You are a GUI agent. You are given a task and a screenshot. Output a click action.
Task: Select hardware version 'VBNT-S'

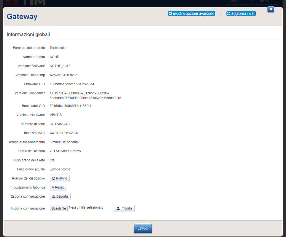coord(56,115)
